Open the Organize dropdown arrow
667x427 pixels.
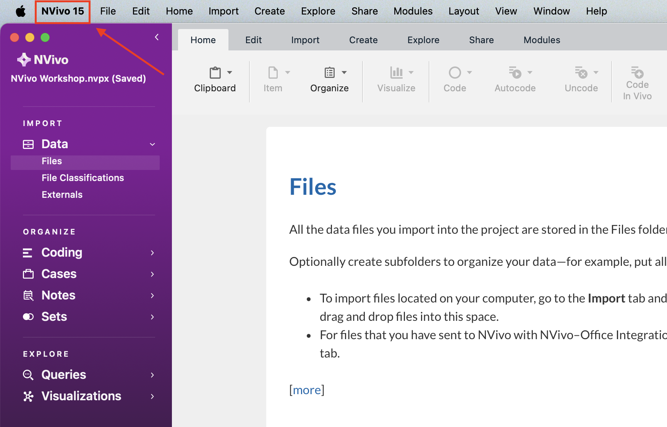(x=344, y=72)
